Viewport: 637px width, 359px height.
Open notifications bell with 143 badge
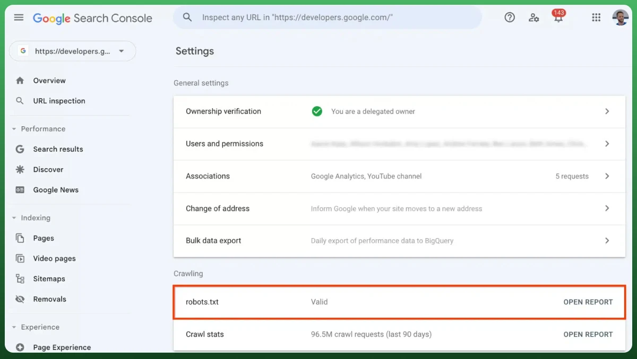click(x=558, y=16)
